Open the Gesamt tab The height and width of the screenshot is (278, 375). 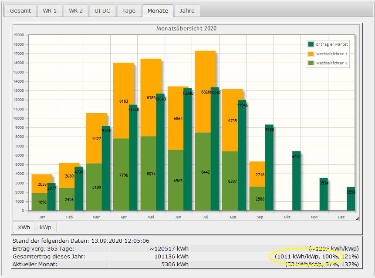[20, 11]
